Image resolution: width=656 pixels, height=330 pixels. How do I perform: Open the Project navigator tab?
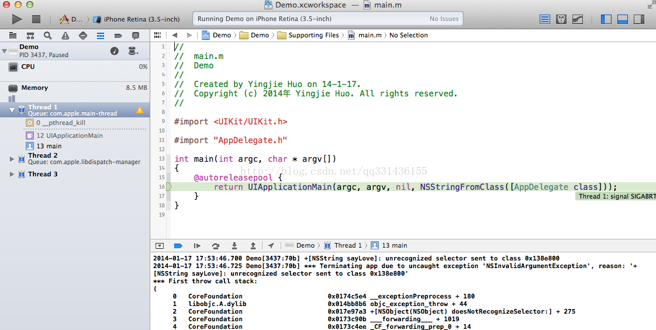13,36
